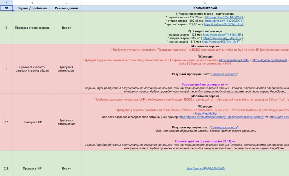Click purple 'Комментарий по скриншотам =>' in row 2
289x176 pixels.
pyautogui.click(x=205, y=84)
